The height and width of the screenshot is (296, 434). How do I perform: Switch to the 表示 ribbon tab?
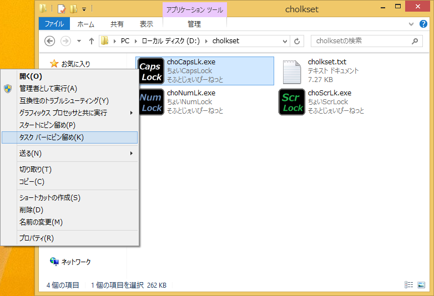tap(147, 24)
